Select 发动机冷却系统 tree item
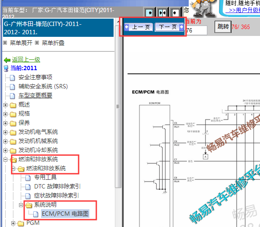This screenshot has height=227, width=260. point(38,150)
